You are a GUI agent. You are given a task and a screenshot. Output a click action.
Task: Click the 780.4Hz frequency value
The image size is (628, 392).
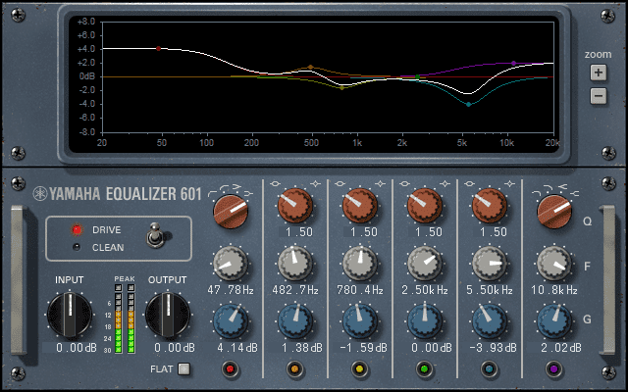360,290
